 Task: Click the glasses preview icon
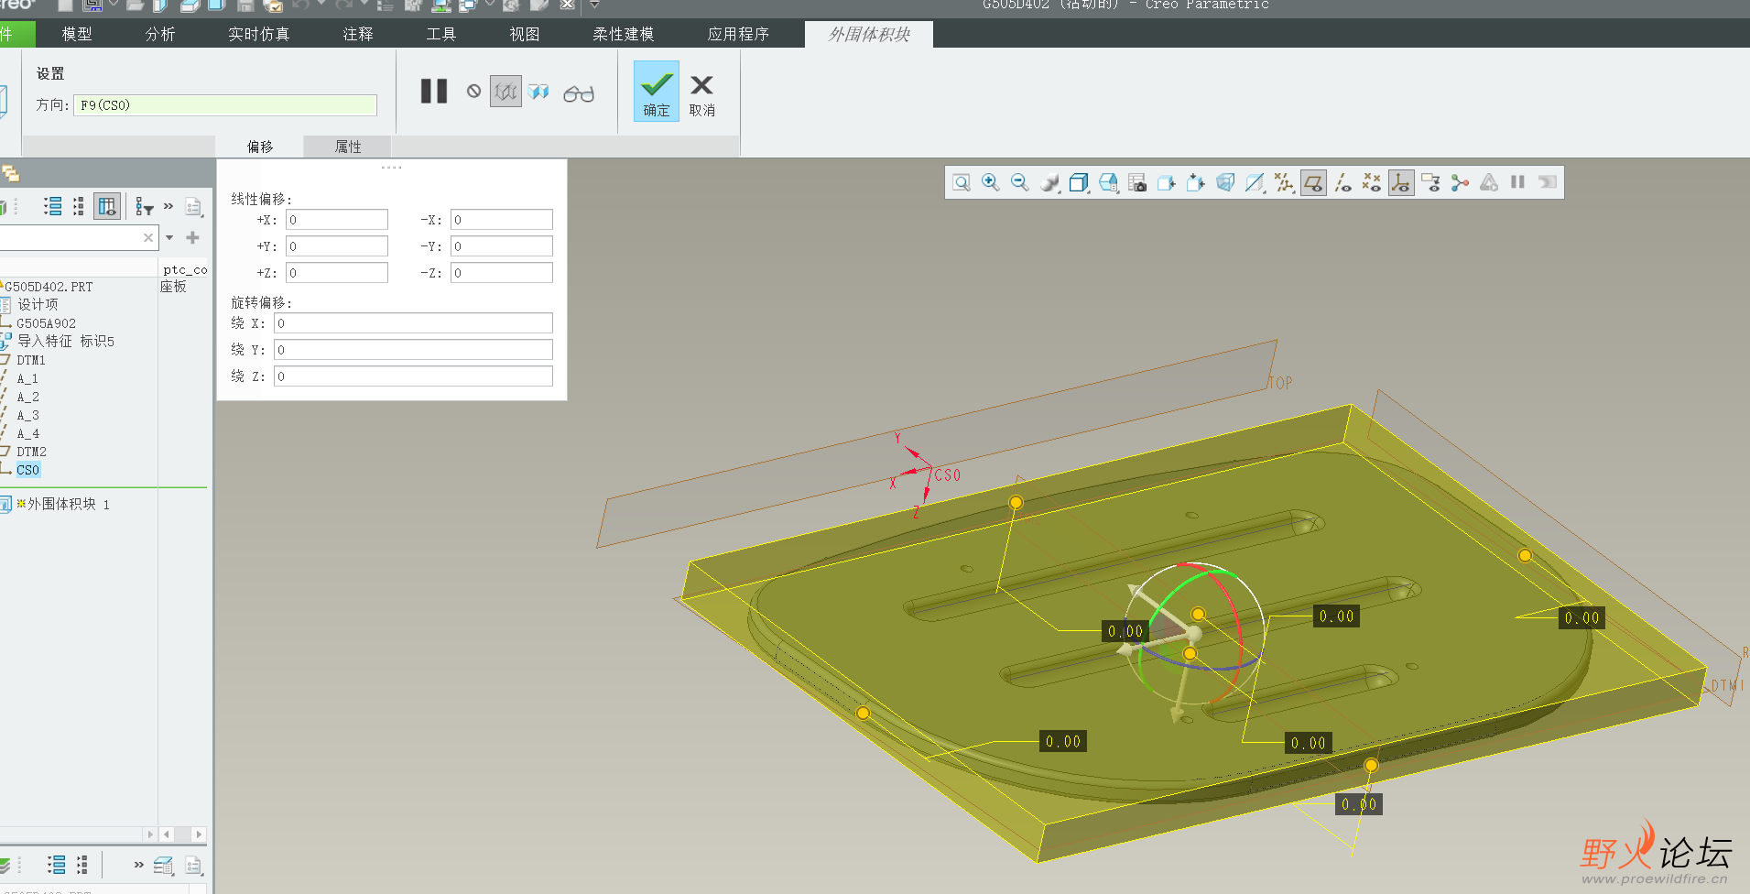click(x=578, y=93)
